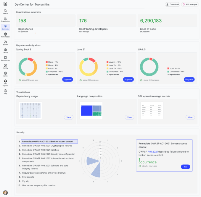201x197 pixels.
Task: Open the API example button
Action: point(190,4)
